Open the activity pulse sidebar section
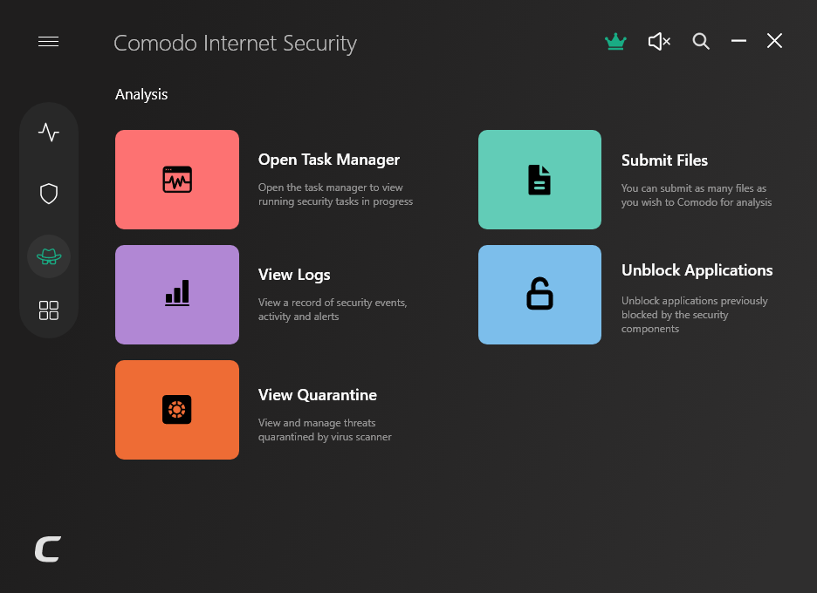Image resolution: width=817 pixels, height=593 pixels. click(x=49, y=133)
